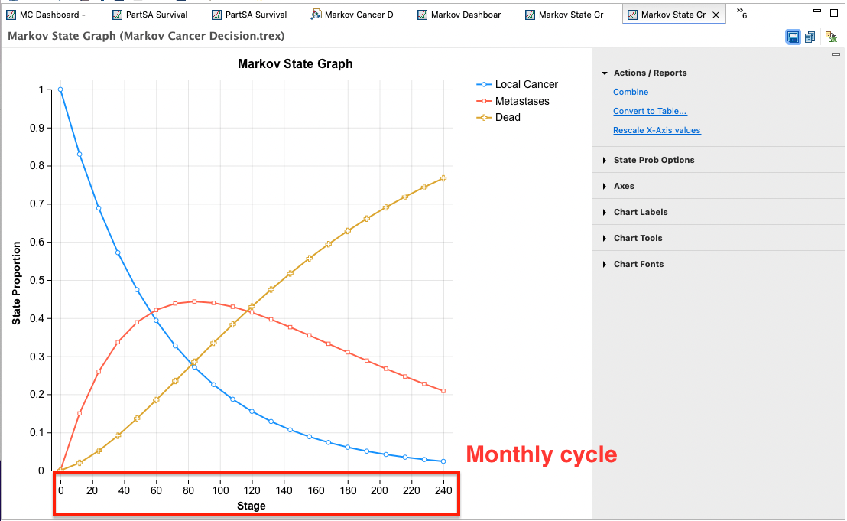Close the active Markov State Gr tab
Viewport: 847px width, 521px height.
(x=716, y=15)
